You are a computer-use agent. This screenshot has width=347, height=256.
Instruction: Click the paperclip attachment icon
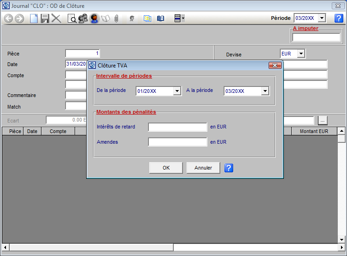[x=117, y=18]
